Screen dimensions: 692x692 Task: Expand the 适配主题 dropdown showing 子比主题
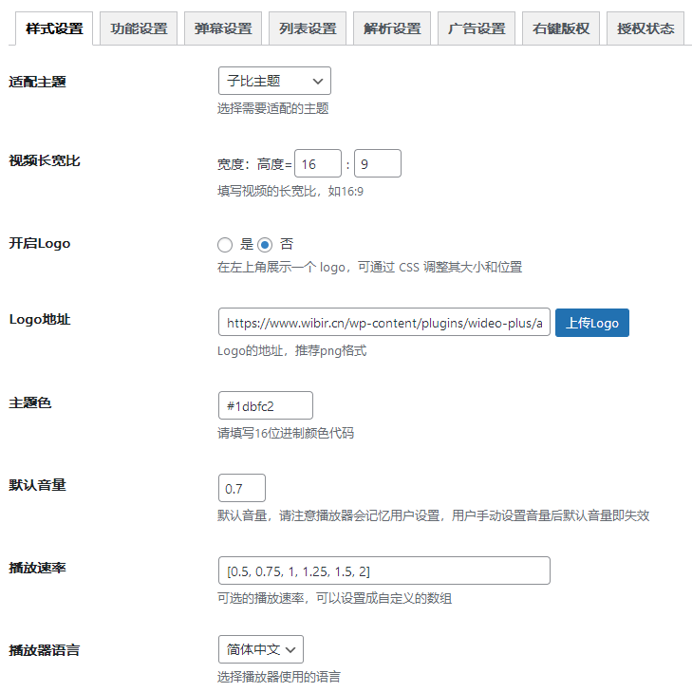274,81
